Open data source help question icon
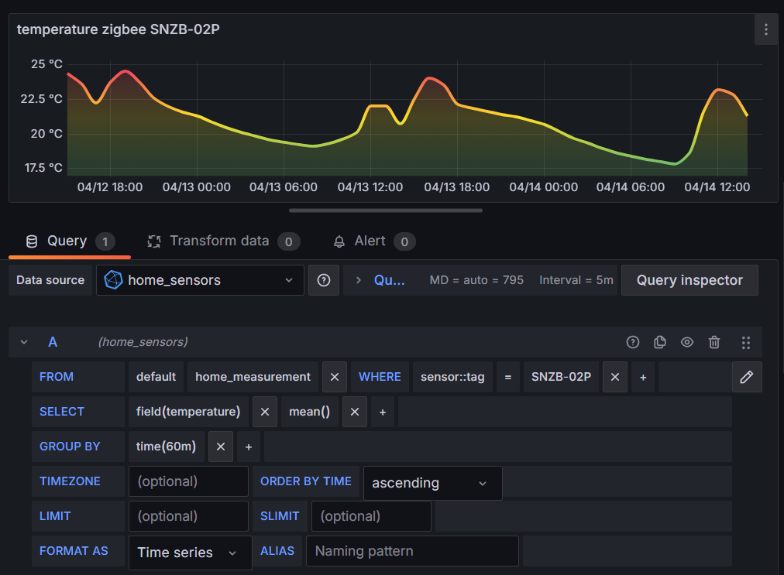The height and width of the screenshot is (575, 784). [x=324, y=280]
